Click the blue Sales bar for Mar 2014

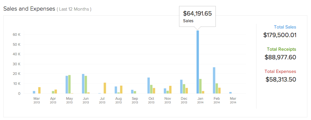pyautogui.click(x=230, y=93)
